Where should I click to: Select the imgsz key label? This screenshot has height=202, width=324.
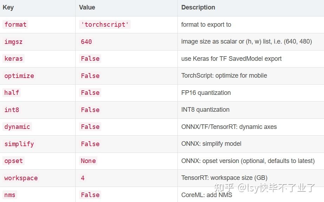tap(13, 42)
